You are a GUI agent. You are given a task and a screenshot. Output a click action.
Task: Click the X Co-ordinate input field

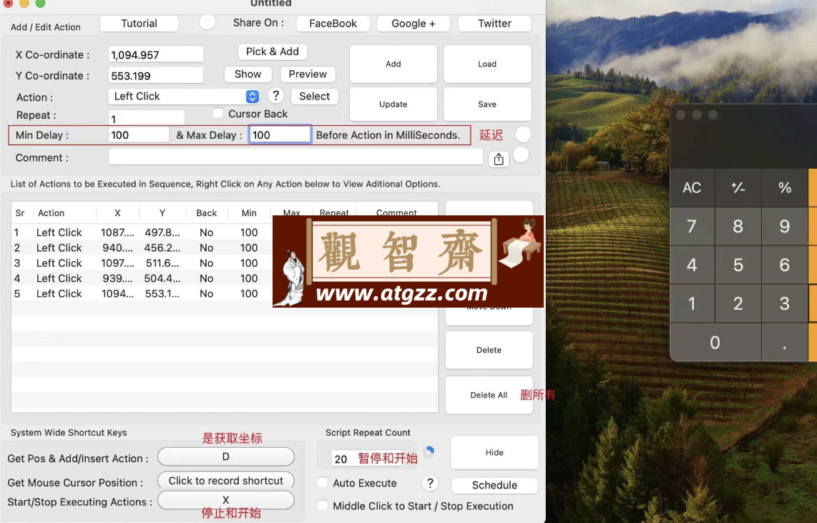click(156, 54)
